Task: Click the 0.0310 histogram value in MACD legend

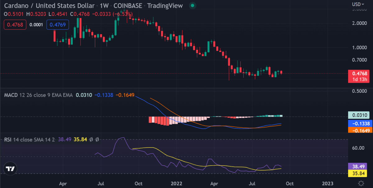Action: point(84,95)
